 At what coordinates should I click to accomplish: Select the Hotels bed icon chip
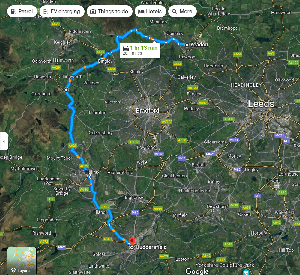click(x=150, y=11)
